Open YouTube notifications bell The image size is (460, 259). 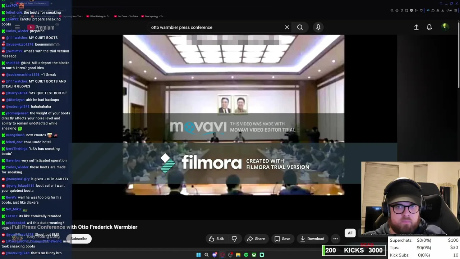pyautogui.click(x=429, y=27)
